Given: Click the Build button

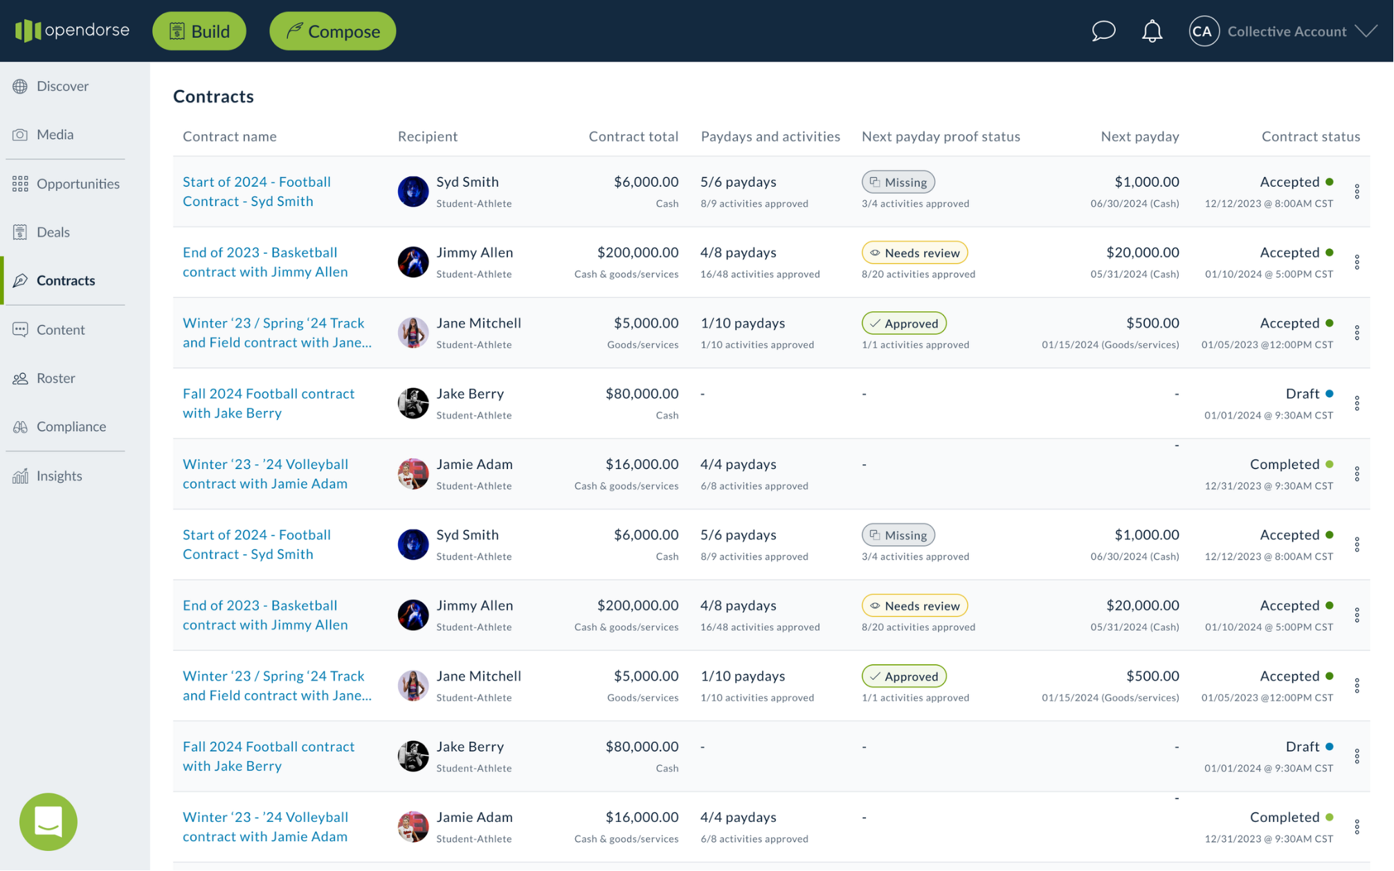Looking at the screenshot, I should click(x=199, y=31).
